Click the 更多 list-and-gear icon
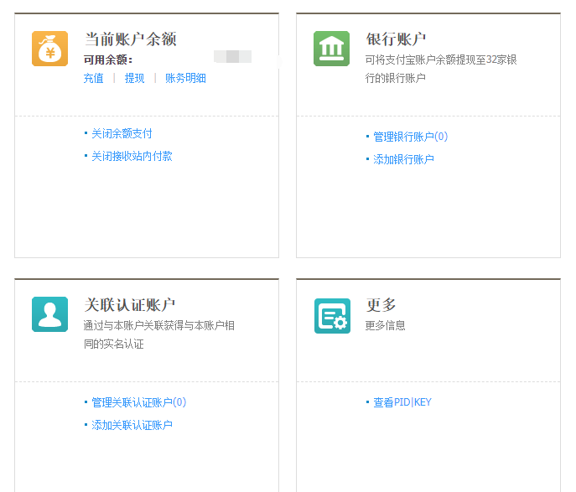The height and width of the screenshot is (492, 576). (331, 315)
